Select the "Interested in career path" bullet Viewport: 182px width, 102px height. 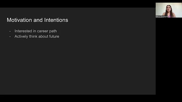35,31
